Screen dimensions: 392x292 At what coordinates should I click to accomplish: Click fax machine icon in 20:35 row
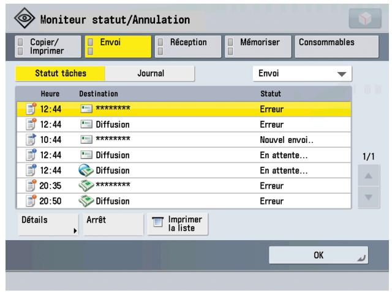pos(86,186)
